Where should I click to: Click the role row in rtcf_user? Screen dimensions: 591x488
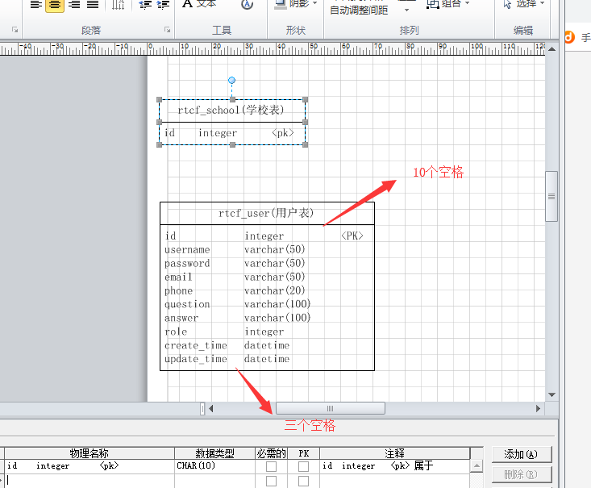224,332
